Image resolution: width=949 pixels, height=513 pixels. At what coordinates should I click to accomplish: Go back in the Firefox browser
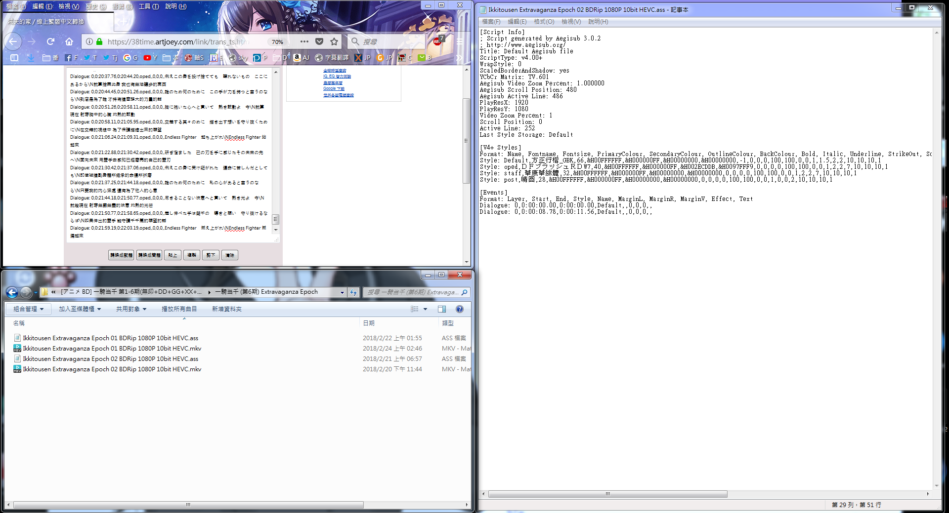13,41
